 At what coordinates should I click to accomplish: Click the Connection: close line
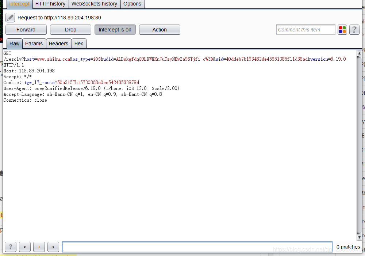[25, 100]
